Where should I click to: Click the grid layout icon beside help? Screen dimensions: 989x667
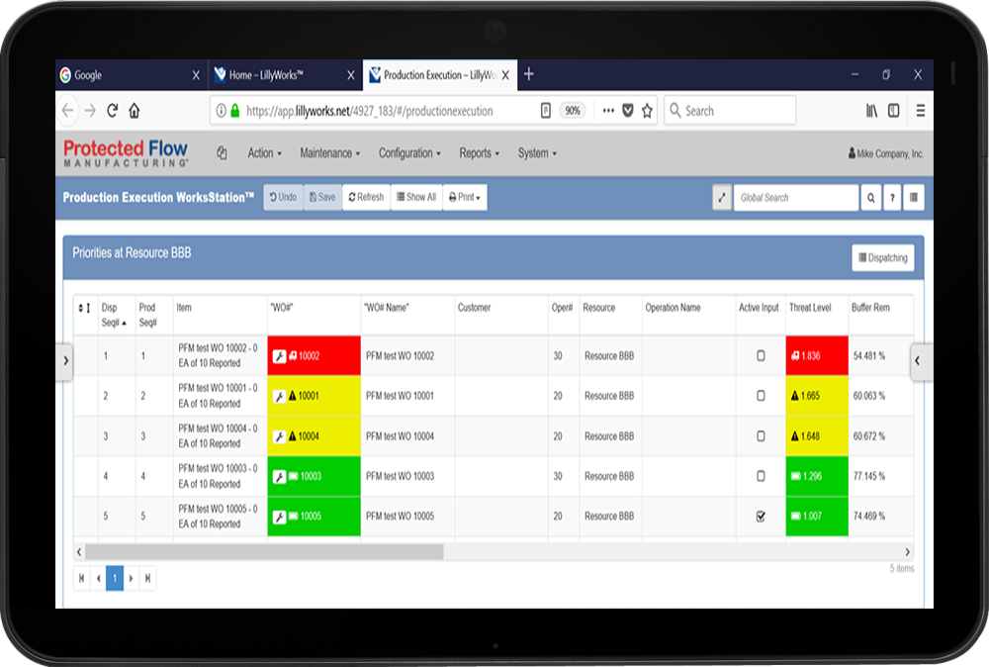(913, 198)
